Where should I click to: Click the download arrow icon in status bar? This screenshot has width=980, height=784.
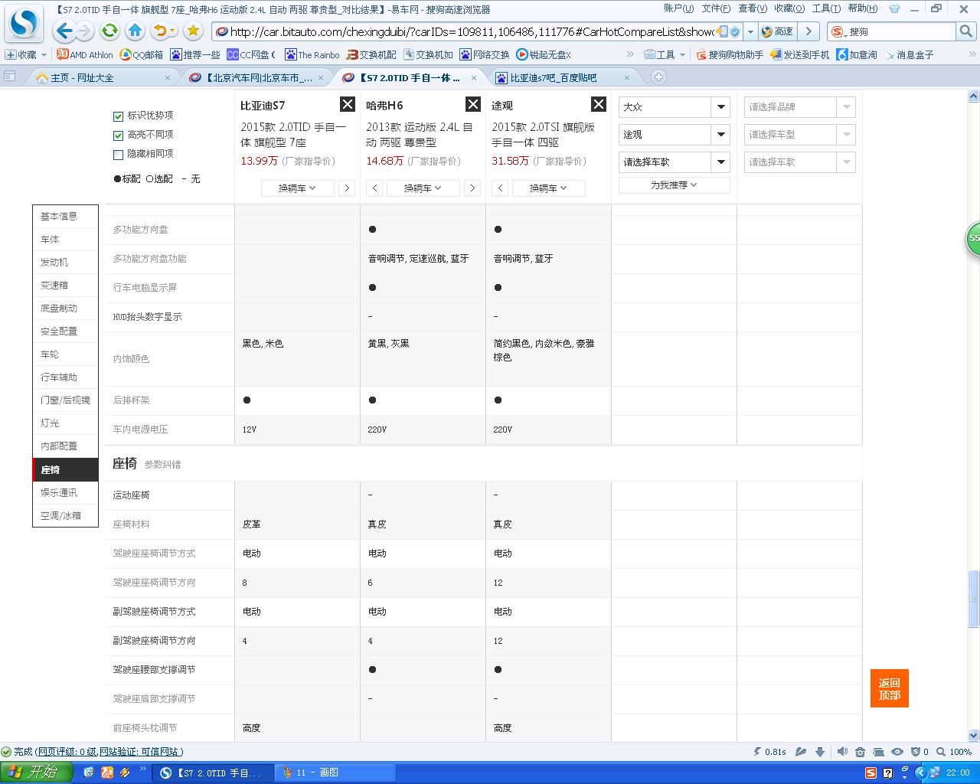tap(820, 752)
